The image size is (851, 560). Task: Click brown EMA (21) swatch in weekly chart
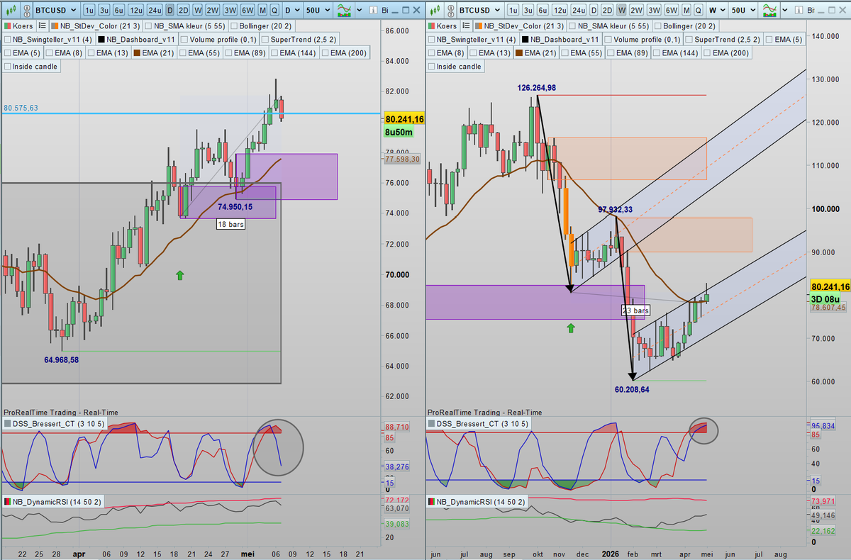(x=519, y=53)
